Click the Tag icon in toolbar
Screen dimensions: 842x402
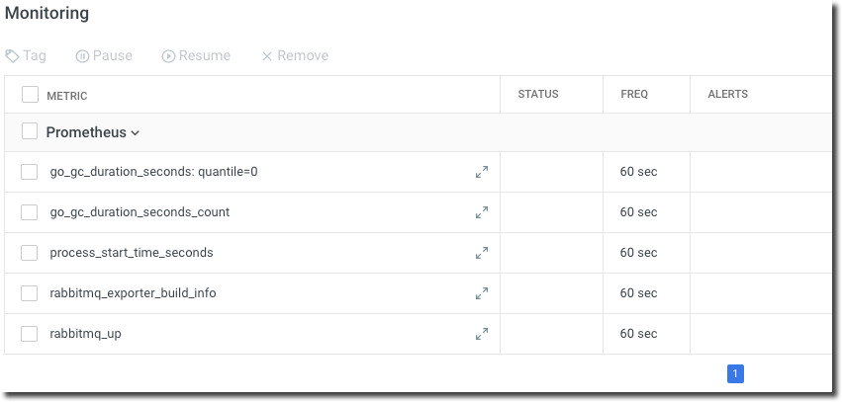(13, 56)
